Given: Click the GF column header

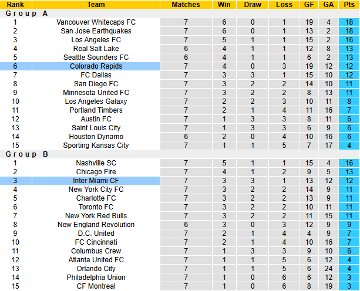Looking at the screenshot, I should click(x=309, y=5).
